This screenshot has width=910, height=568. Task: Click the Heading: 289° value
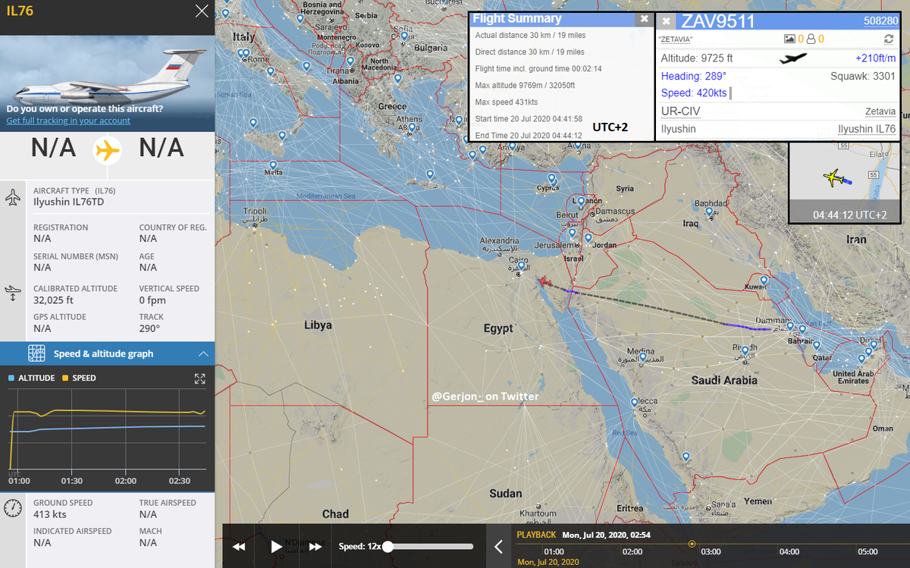693,76
